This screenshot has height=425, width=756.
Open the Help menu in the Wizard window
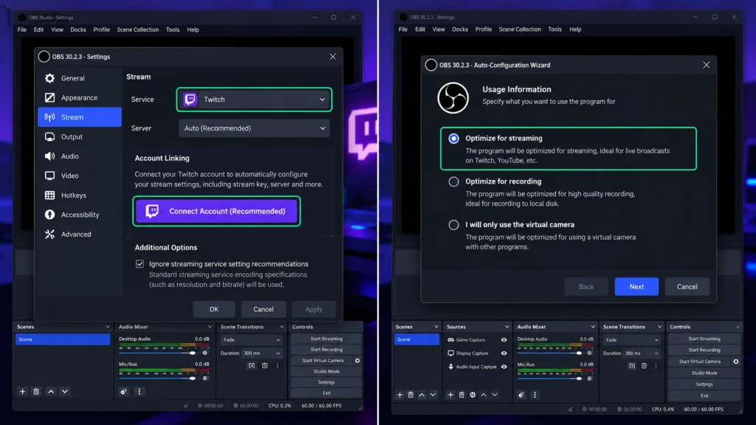(x=575, y=30)
